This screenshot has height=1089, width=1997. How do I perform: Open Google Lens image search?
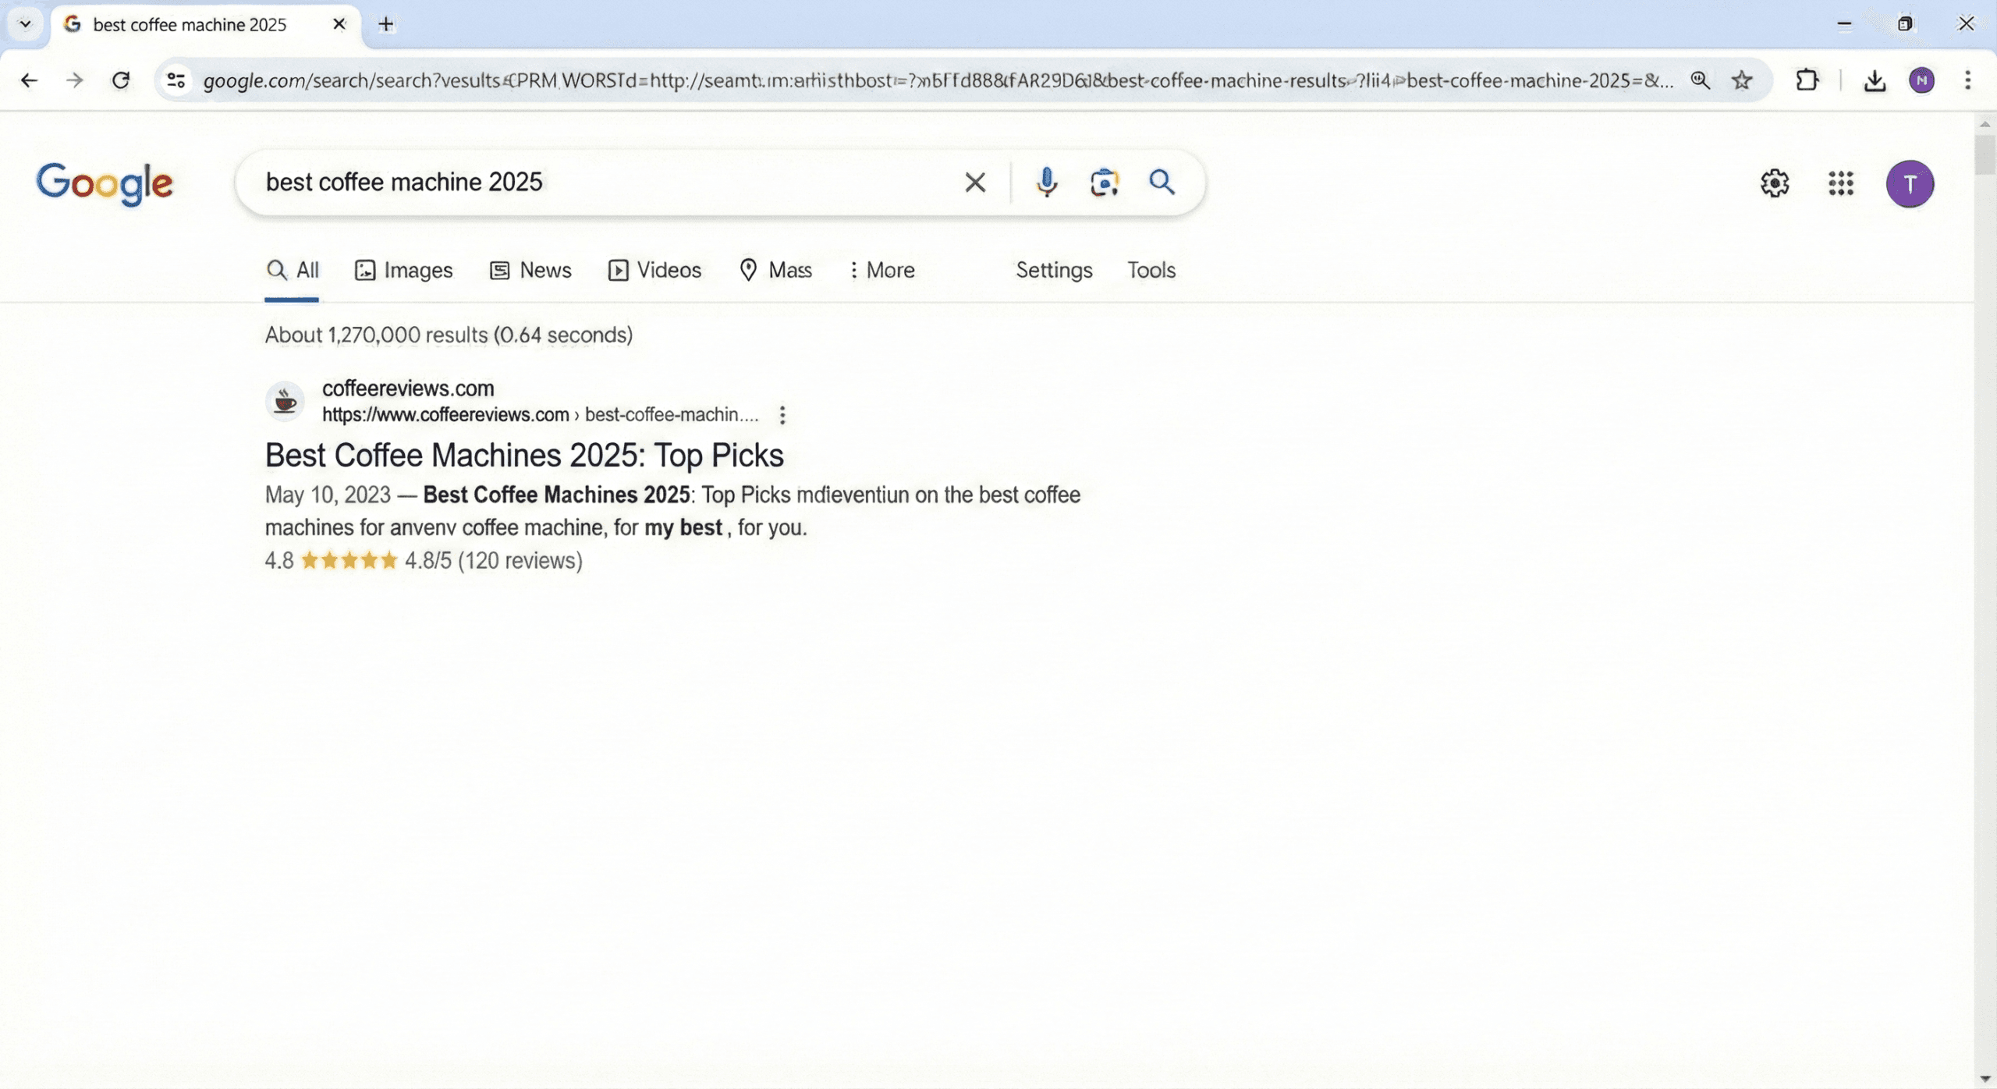pyautogui.click(x=1104, y=183)
